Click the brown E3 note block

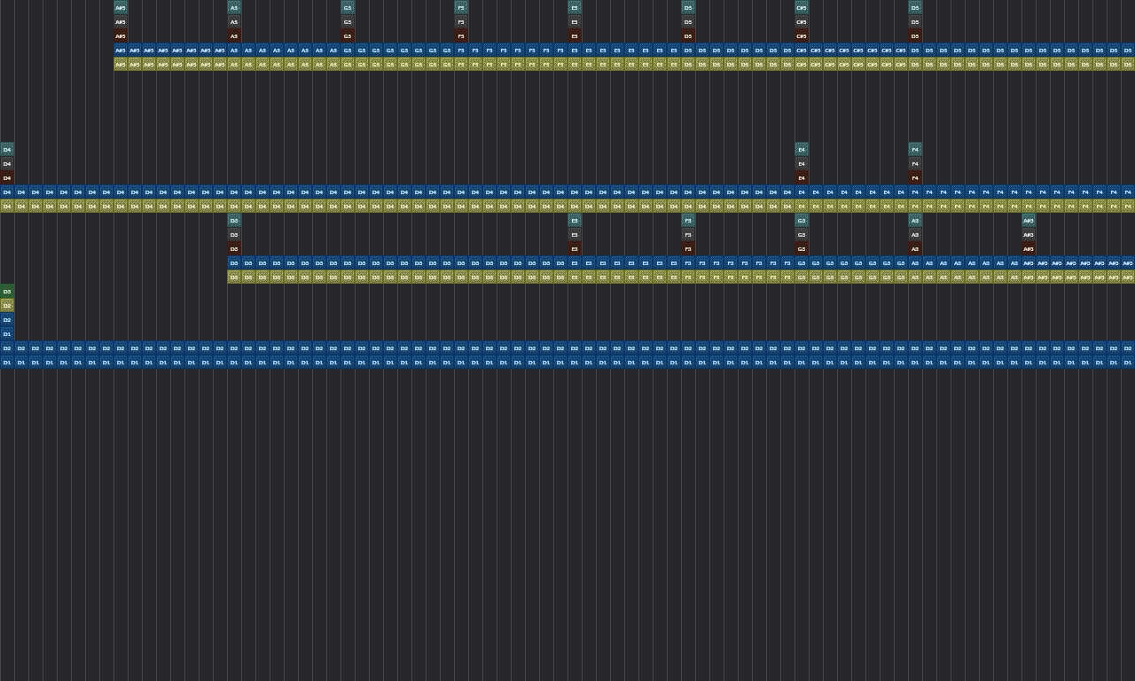pos(575,248)
